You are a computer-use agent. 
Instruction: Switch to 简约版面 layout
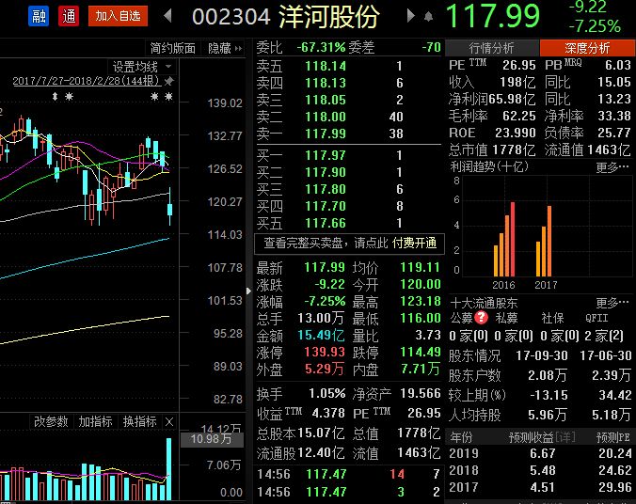pyautogui.click(x=173, y=48)
